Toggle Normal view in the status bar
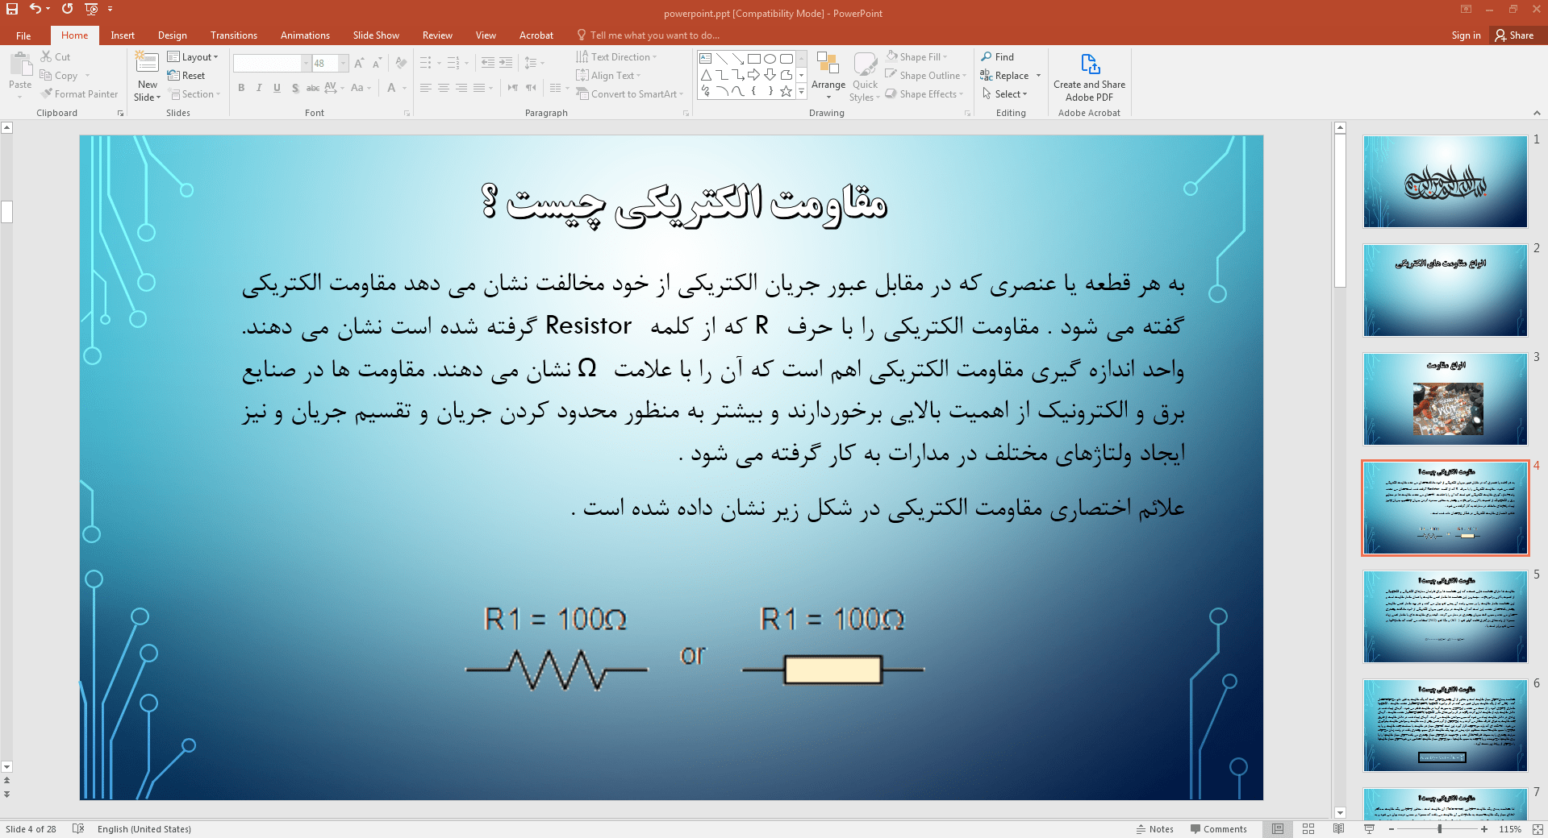 click(x=1278, y=828)
